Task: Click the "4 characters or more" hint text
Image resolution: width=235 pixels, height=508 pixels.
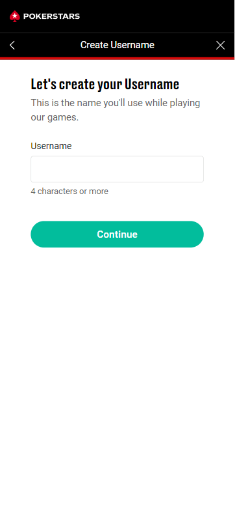Action: 69,191
